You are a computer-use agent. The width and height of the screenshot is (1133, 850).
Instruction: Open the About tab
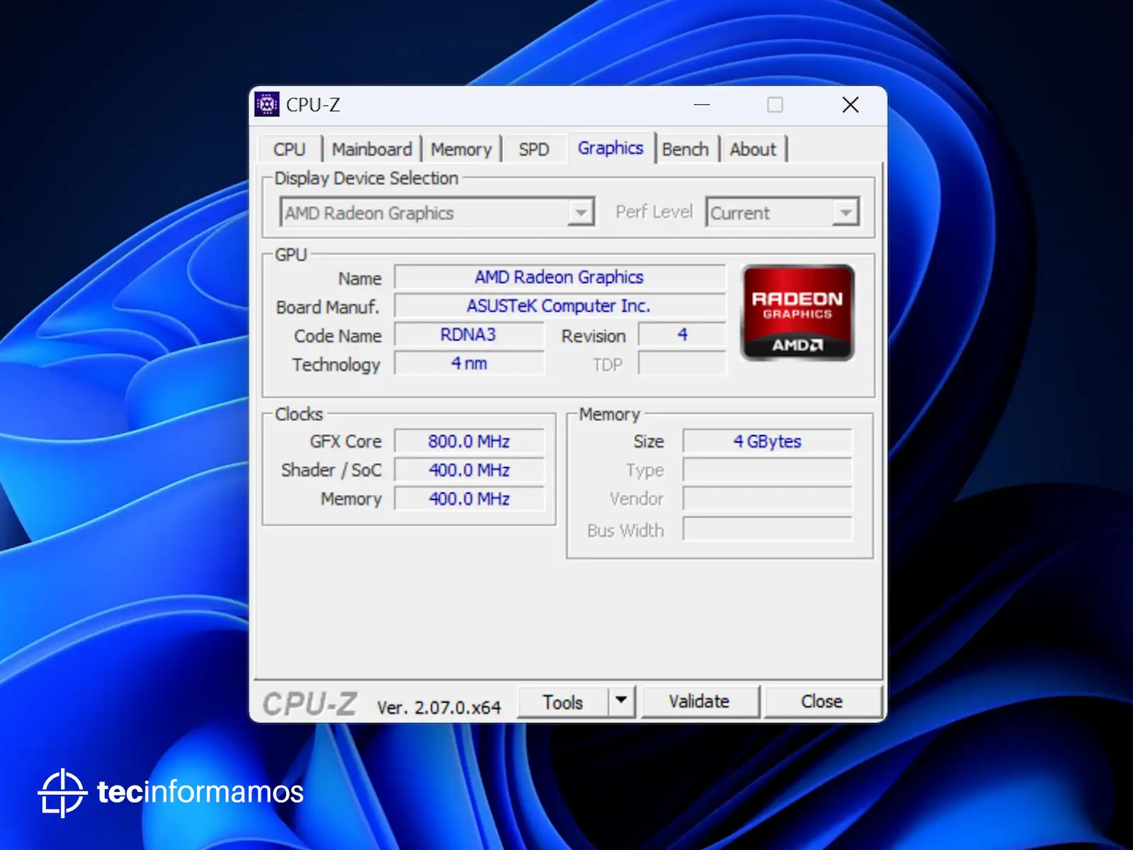pyautogui.click(x=753, y=149)
